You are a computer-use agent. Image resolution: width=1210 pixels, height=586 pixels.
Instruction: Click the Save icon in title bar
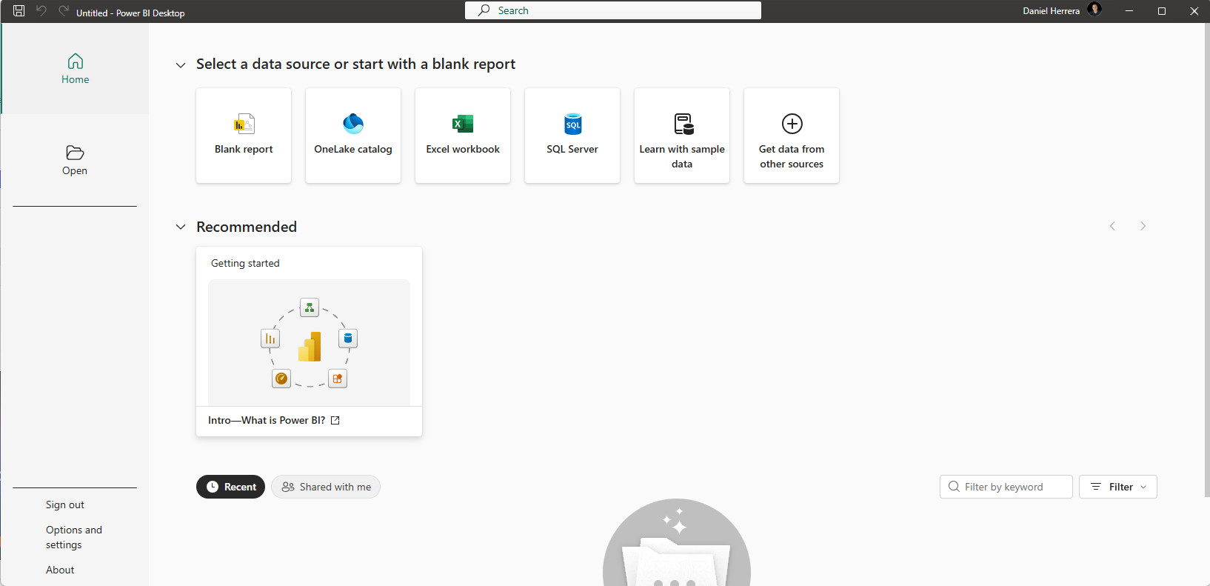(x=19, y=11)
